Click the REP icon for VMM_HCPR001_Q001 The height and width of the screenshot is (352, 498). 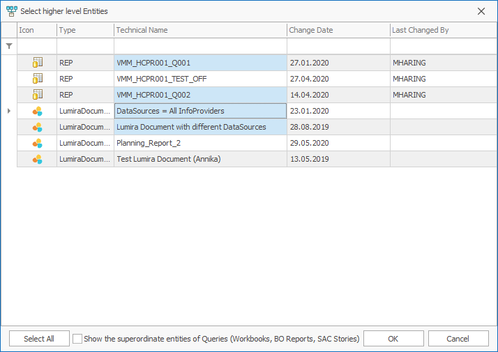pos(38,63)
